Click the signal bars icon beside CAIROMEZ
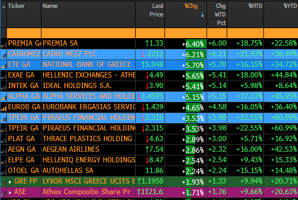This screenshot has width=298, height=200. (x=3, y=55)
